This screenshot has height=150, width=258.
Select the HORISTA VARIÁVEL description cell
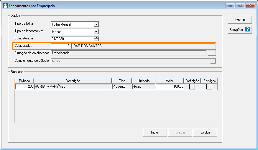(73, 86)
